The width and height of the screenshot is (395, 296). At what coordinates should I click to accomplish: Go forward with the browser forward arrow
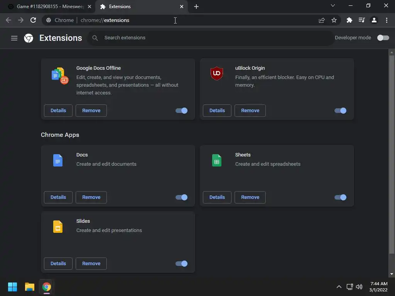pyautogui.click(x=21, y=20)
